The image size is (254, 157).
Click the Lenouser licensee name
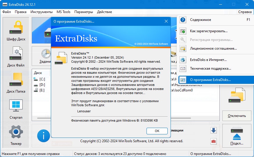pyautogui.click(x=84, y=111)
